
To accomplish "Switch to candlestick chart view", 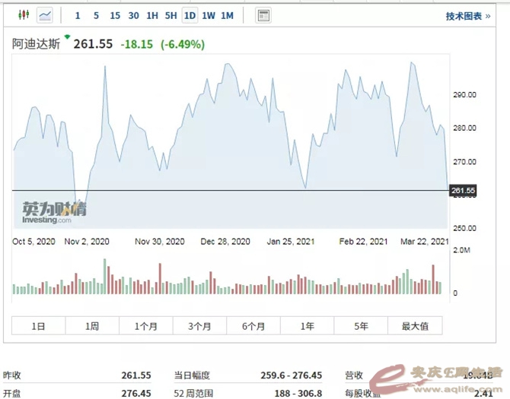I will coord(24,15).
